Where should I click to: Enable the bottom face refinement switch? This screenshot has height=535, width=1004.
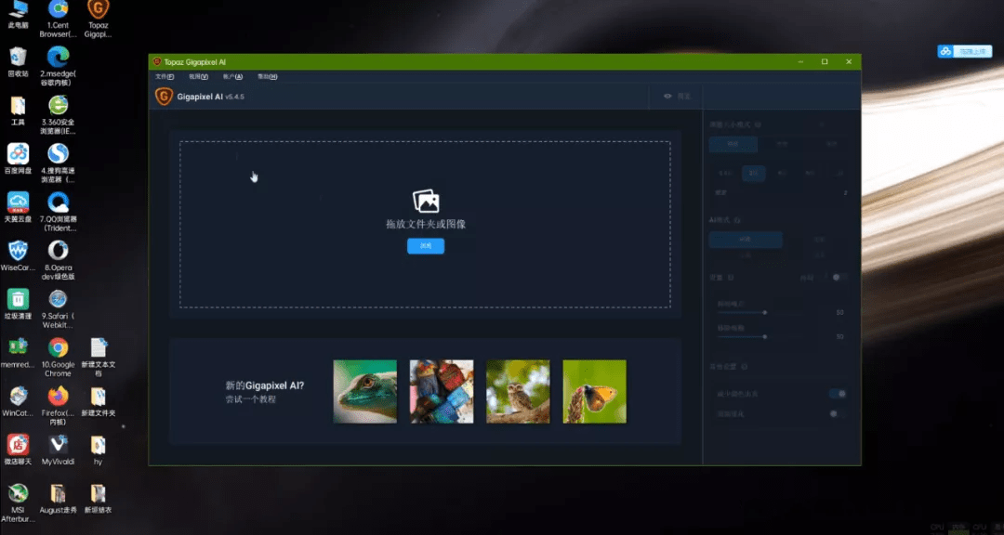point(838,413)
